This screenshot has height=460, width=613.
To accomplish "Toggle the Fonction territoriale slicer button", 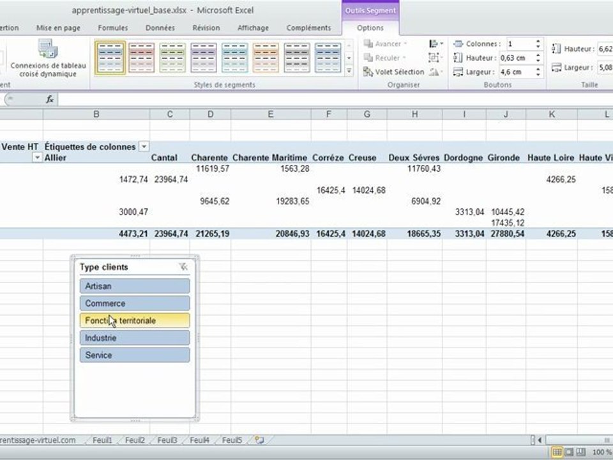I will (135, 320).
